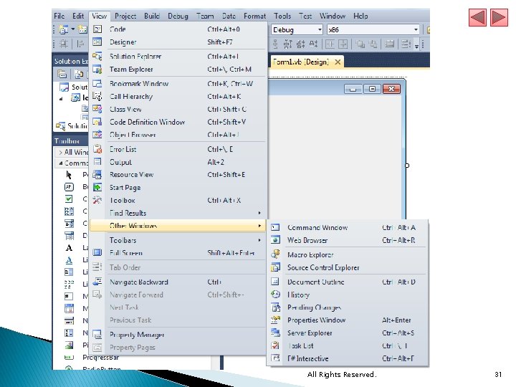Image resolution: width=516 pixels, height=387 pixels.
Task: Click the Team Explorer menu icon
Action: [x=97, y=69]
